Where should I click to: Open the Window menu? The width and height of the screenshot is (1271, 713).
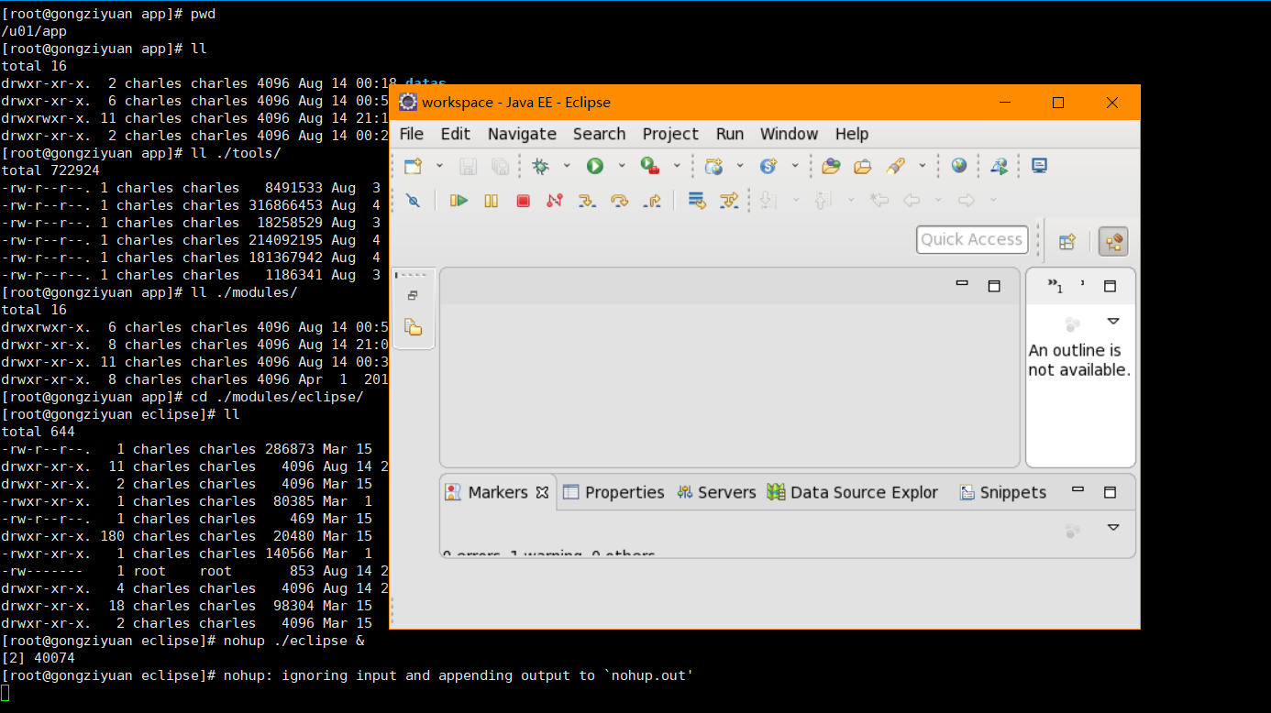(x=789, y=134)
